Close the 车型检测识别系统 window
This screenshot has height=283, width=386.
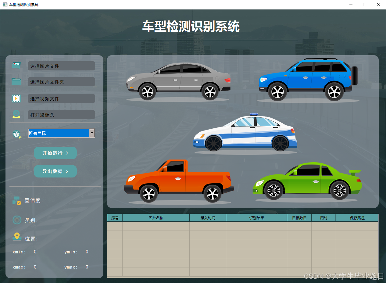(x=379, y=5)
